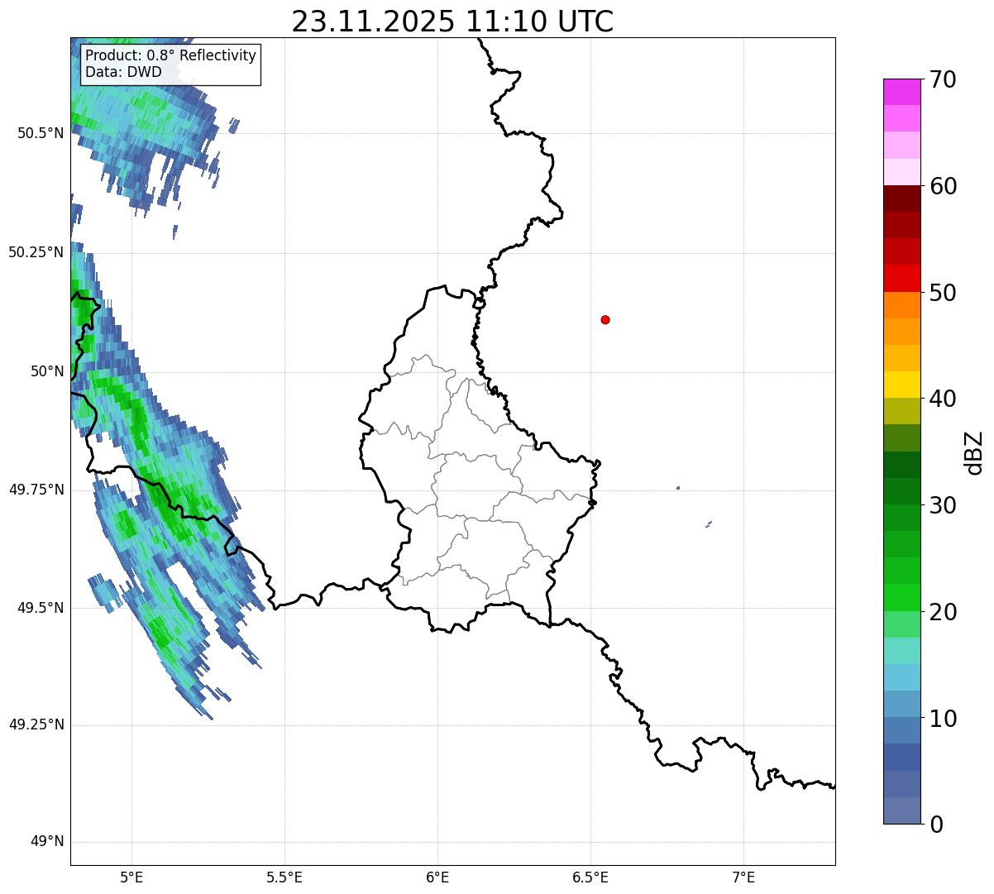The height and width of the screenshot is (894, 994).
Task: Click the 6°E longitude label
Action: (437, 877)
